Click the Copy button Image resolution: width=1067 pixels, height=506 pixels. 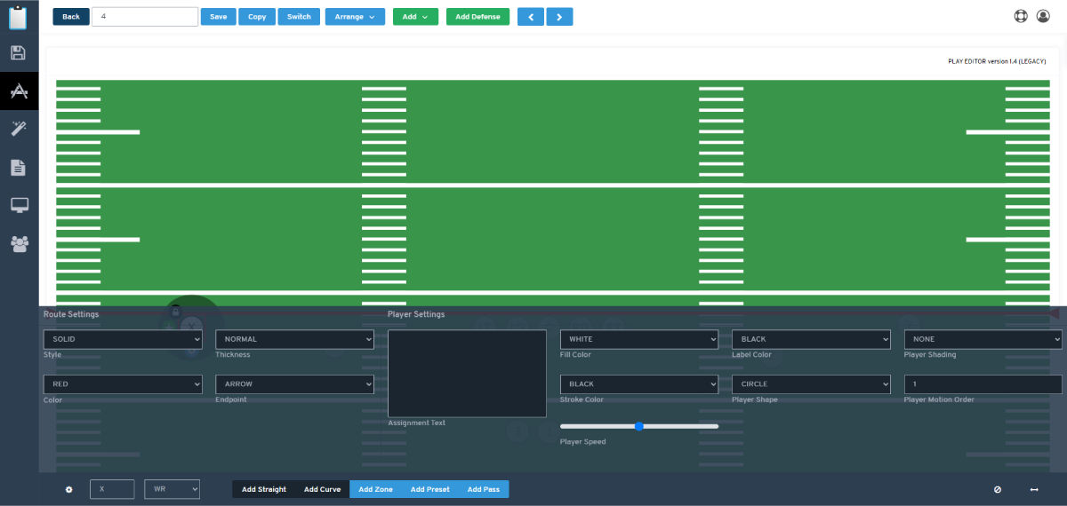point(257,17)
